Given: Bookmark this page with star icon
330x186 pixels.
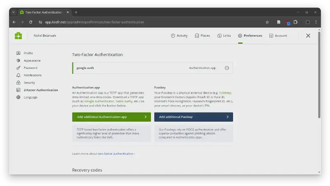Looking at the screenshot, I should pyautogui.click(x=267, y=22).
